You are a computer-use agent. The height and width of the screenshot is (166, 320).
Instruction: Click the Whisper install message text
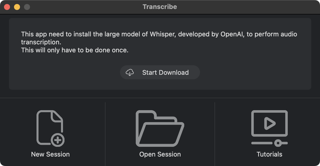pos(159,34)
